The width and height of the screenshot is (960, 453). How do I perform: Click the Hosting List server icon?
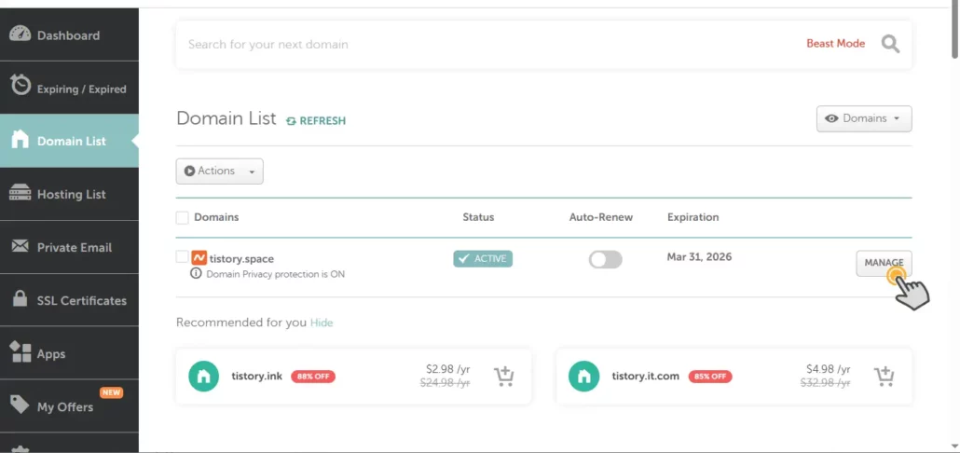(21, 192)
